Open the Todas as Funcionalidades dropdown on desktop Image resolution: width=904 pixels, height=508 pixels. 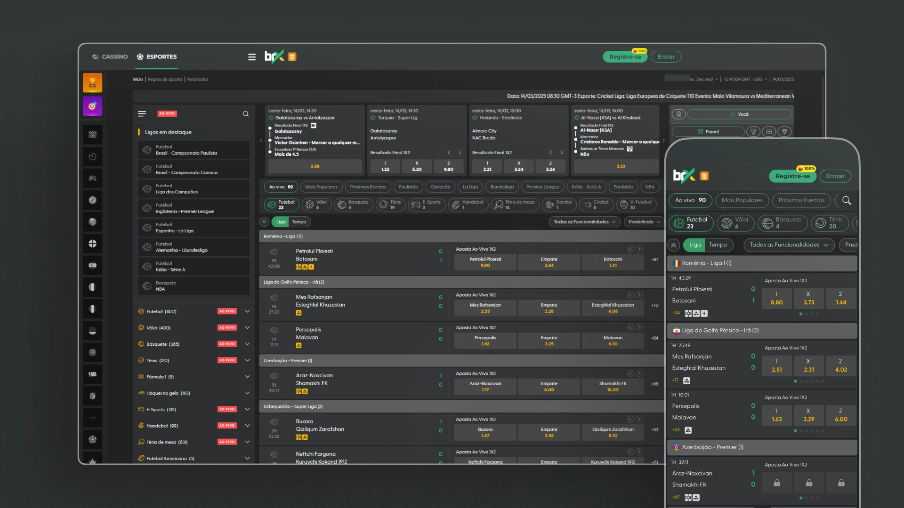pyautogui.click(x=585, y=222)
